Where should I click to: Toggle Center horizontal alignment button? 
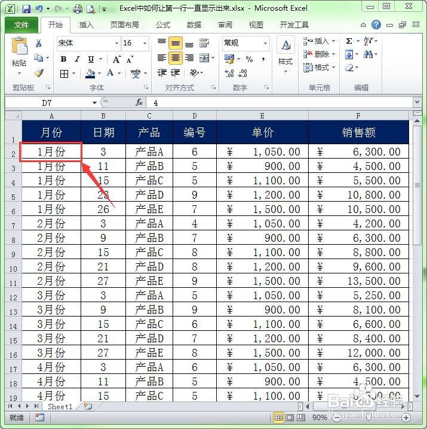tap(175, 58)
